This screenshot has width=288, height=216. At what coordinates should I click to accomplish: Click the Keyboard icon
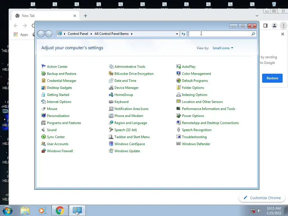point(111,102)
